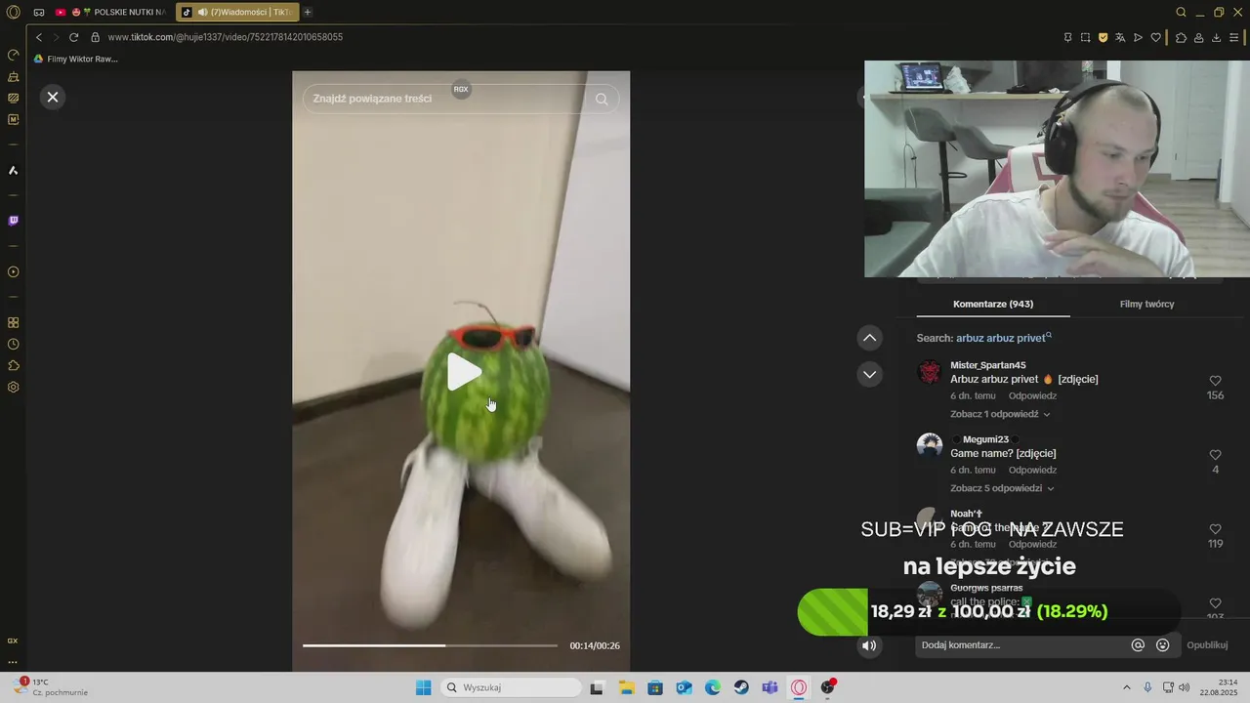Image resolution: width=1250 pixels, height=703 pixels.
Task: Play the paused watermelon video
Action: click(463, 372)
